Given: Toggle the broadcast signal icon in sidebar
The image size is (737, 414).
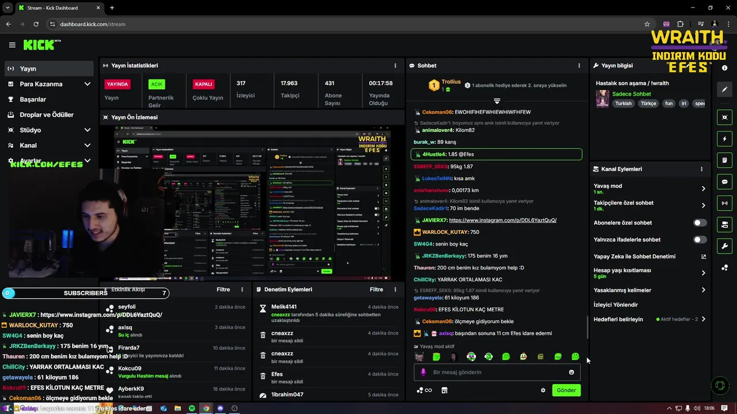Looking at the screenshot, I should (724, 203).
